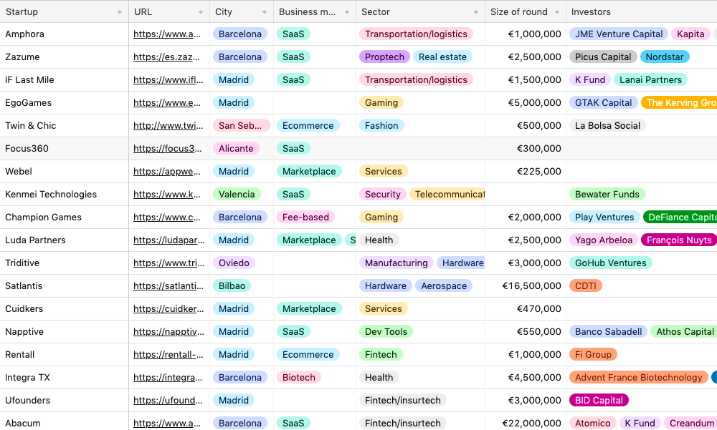Image resolution: width=717 pixels, height=430 pixels.
Task: Click the Oviedo city tag
Action: [x=234, y=263]
